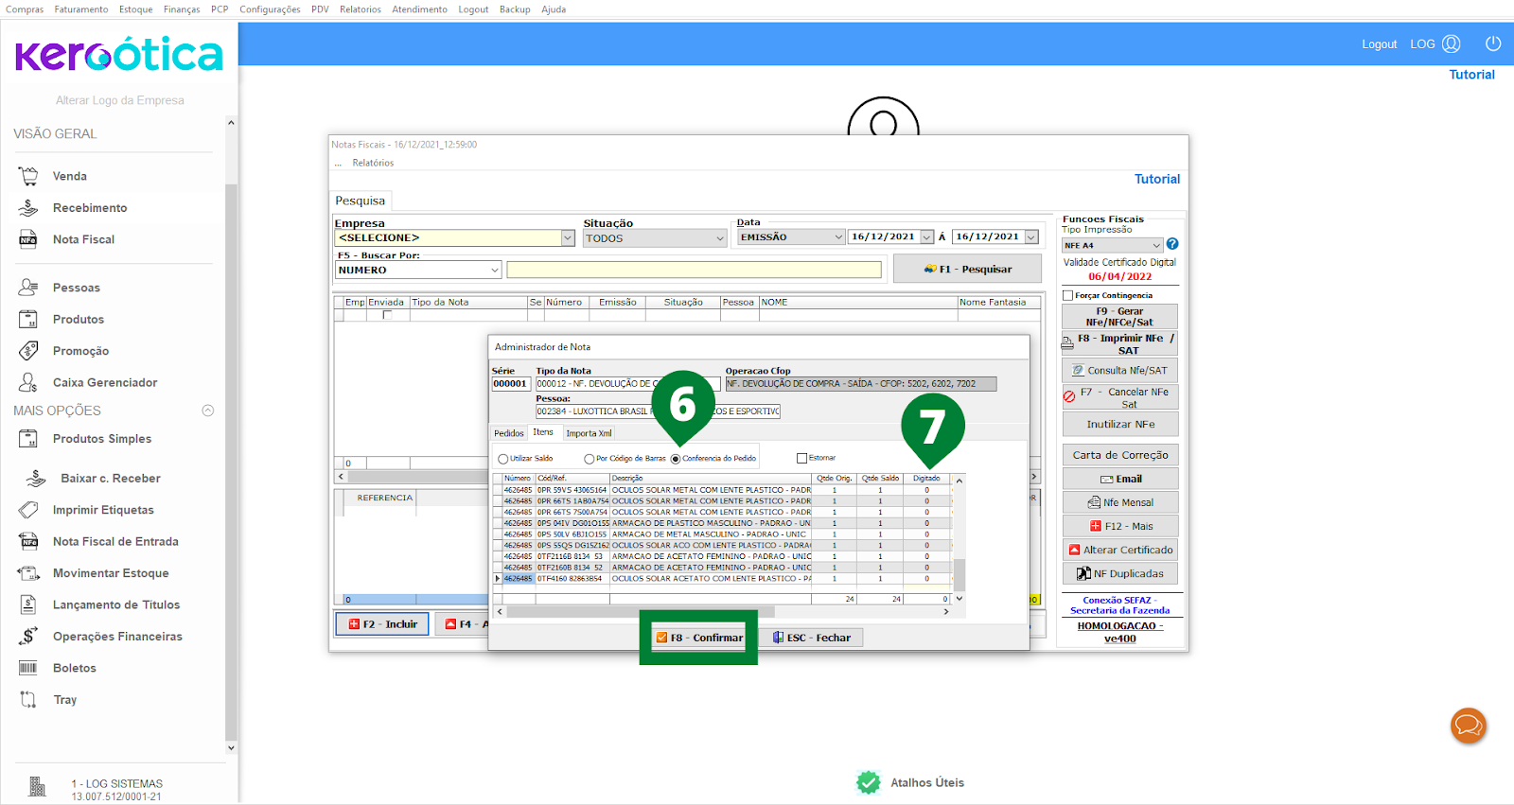Image resolution: width=1514 pixels, height=805 pixels.
Task: Collapse the MAIS OPÇÕES section chevron
Action: (208, 411)
